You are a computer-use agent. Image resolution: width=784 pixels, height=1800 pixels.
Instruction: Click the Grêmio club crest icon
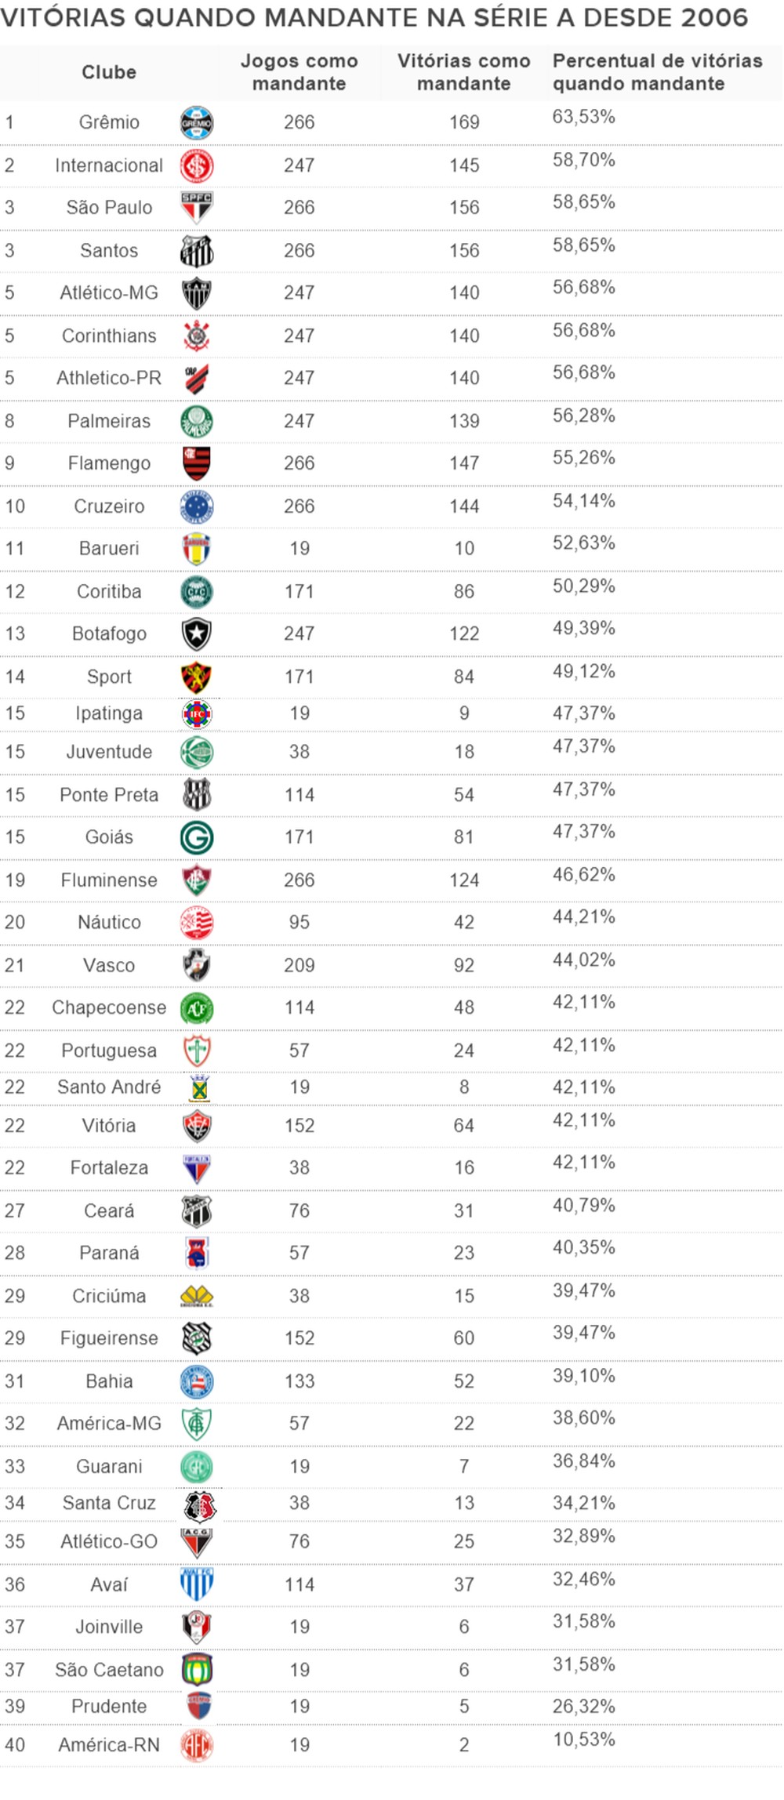[x=196, y=123]
